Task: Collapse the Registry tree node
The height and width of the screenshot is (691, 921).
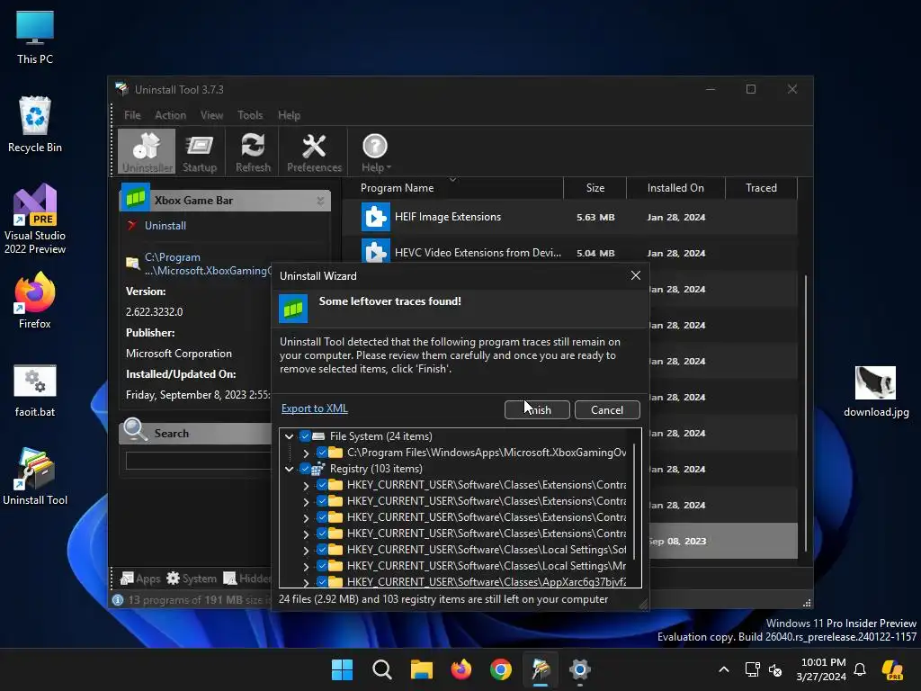Action: pyautogui.click(x=289, y=469)
